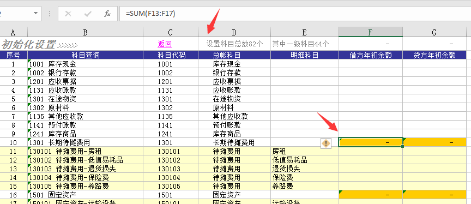Select cell '1201 应收票据' in 科目查询
This screenshot has height=204, width=471.
point(85,81)
